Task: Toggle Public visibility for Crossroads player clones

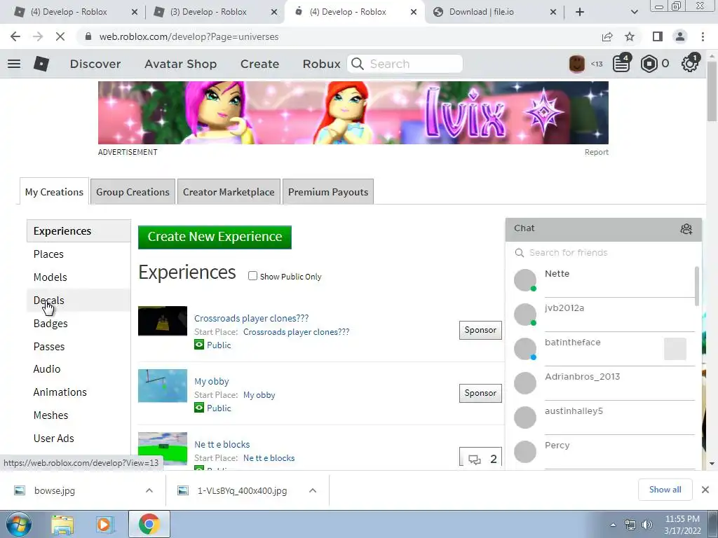Action: [x=198, y=345]
